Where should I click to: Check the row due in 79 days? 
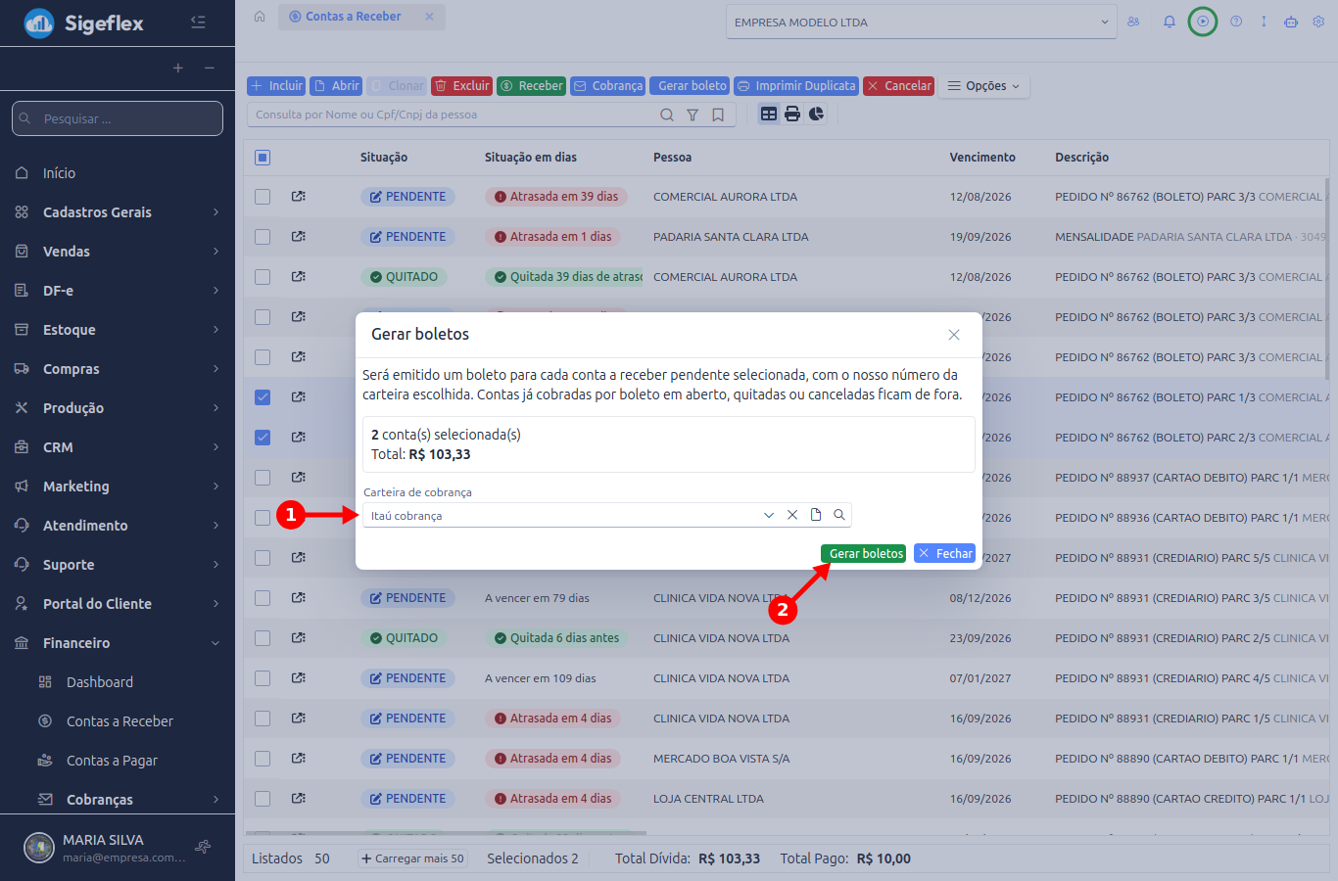point(263,598)
